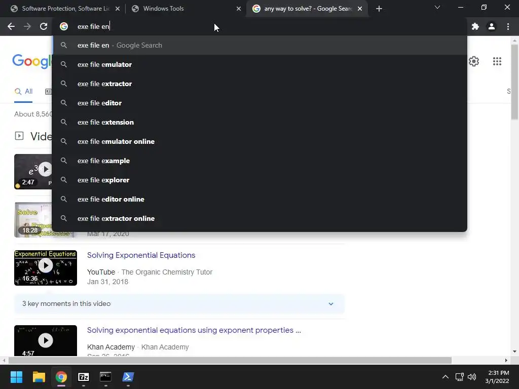Open the Google apps grid
Screen dimensions: 519x389
497,61
